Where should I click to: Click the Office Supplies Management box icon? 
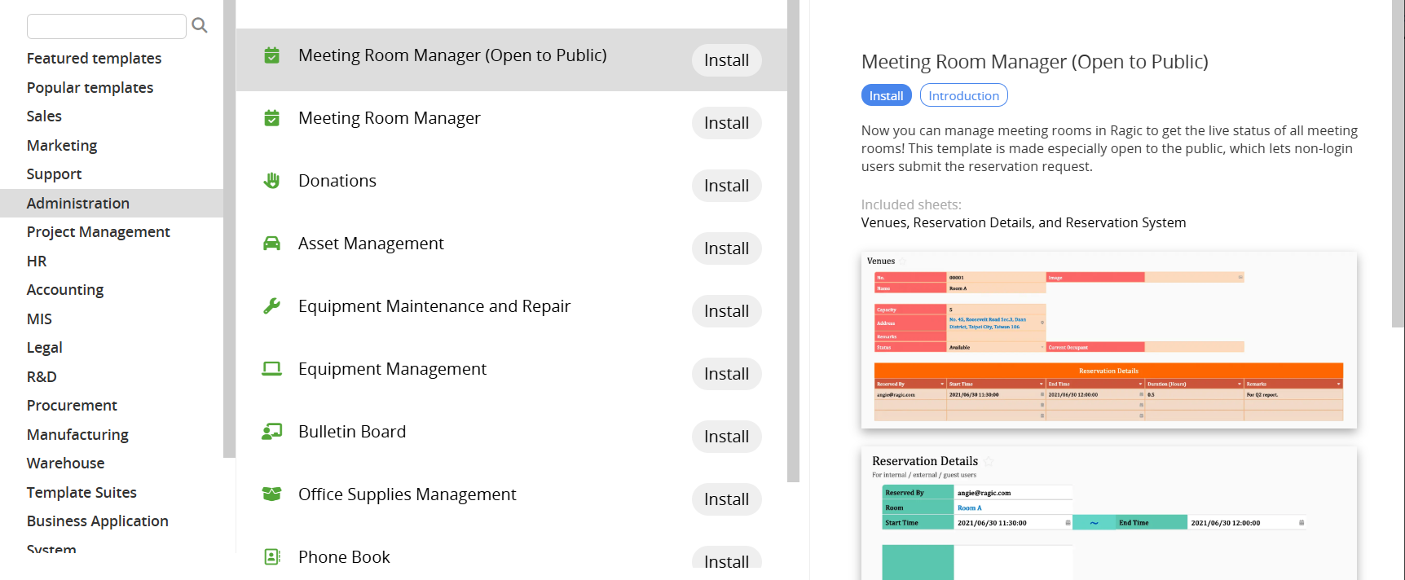point(272,494)
